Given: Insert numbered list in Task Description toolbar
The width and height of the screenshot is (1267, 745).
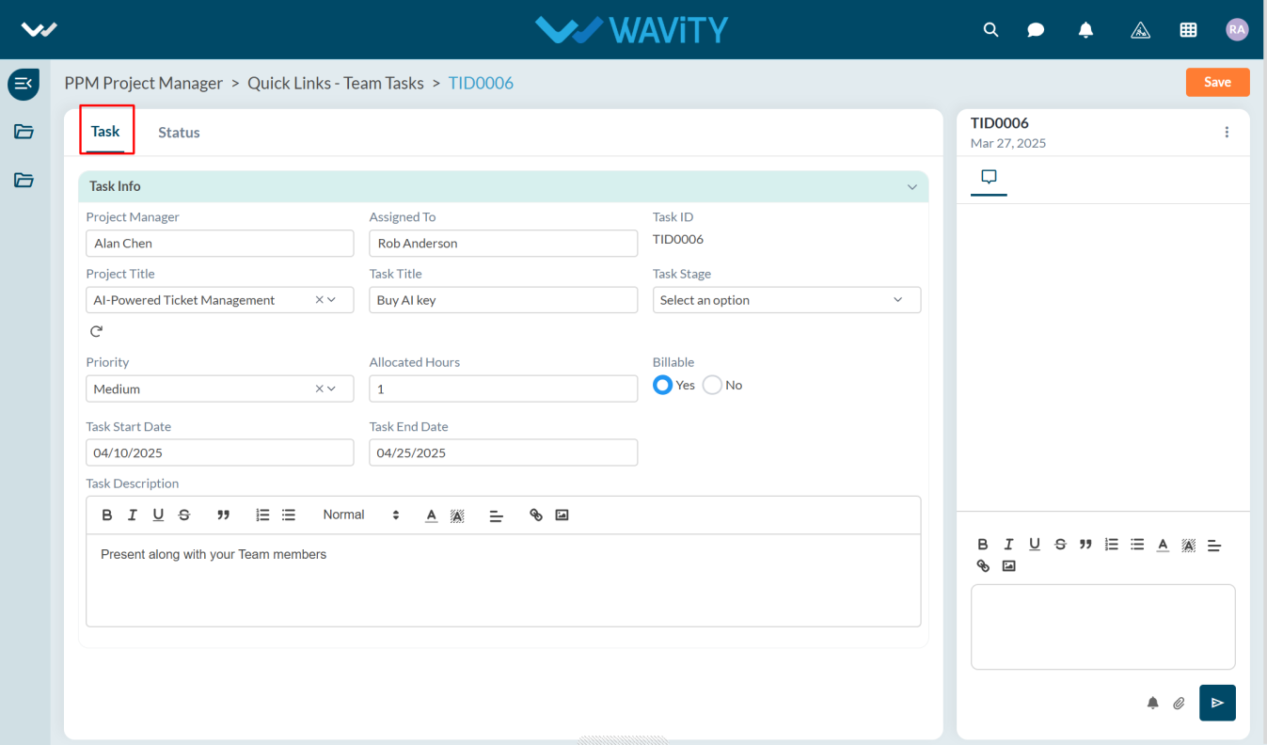Looking at the screenshot, I should (x=263, y=515).
